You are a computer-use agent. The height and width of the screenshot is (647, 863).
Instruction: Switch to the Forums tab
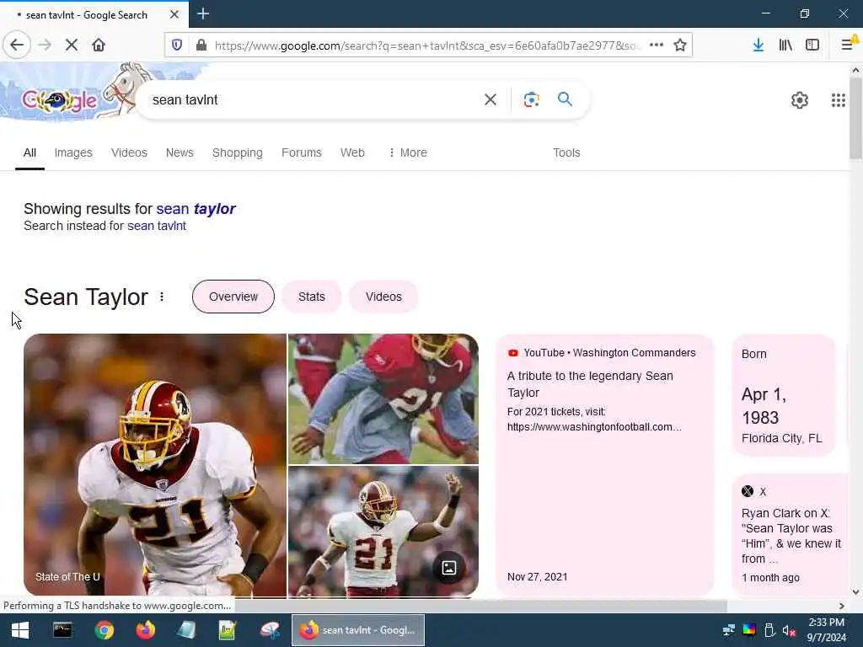[x=301, y=153]
